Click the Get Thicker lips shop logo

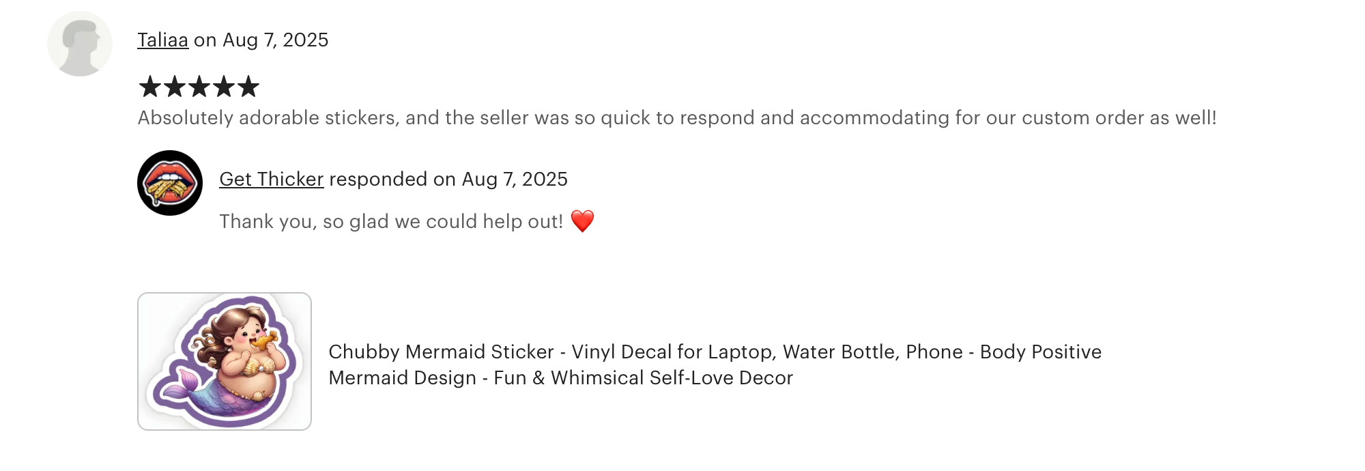170,183
